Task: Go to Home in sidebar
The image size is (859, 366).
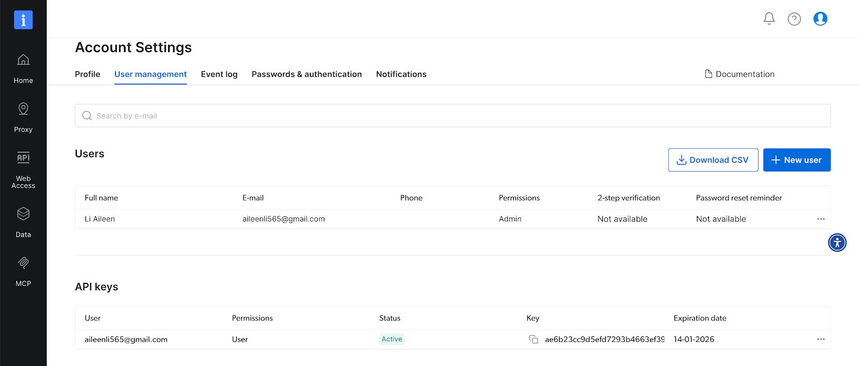Action: click(x=23, y=69)
